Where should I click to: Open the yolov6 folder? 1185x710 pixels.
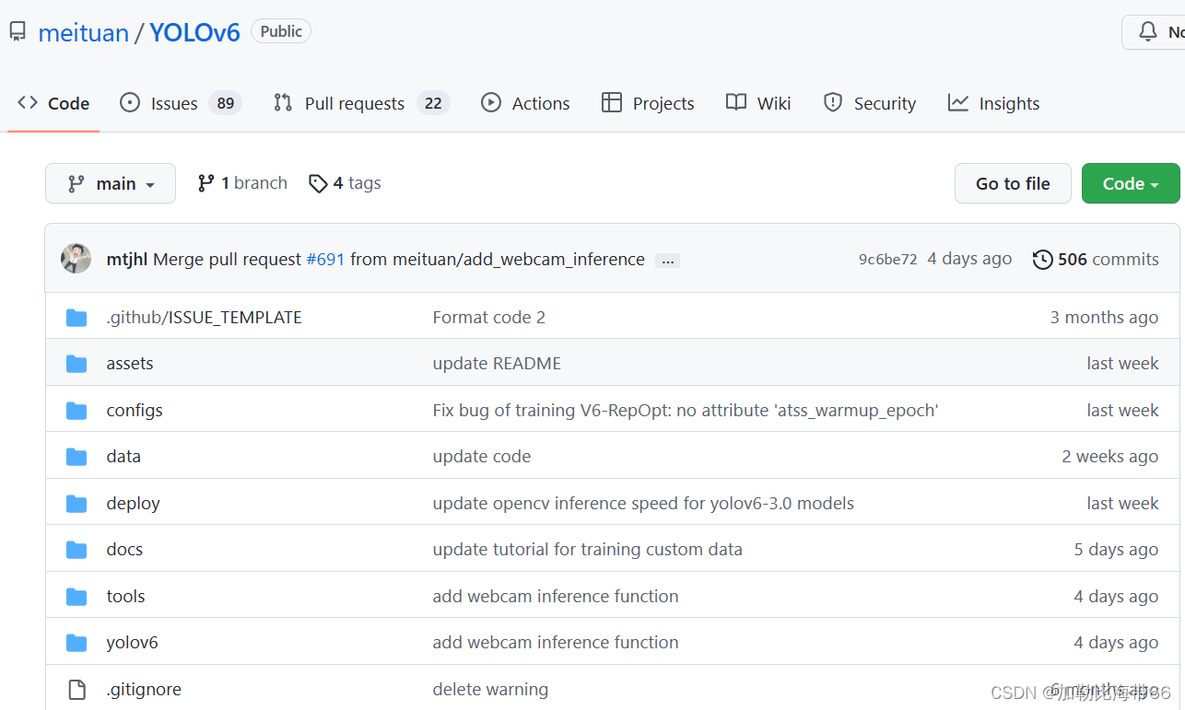point(132,643)
